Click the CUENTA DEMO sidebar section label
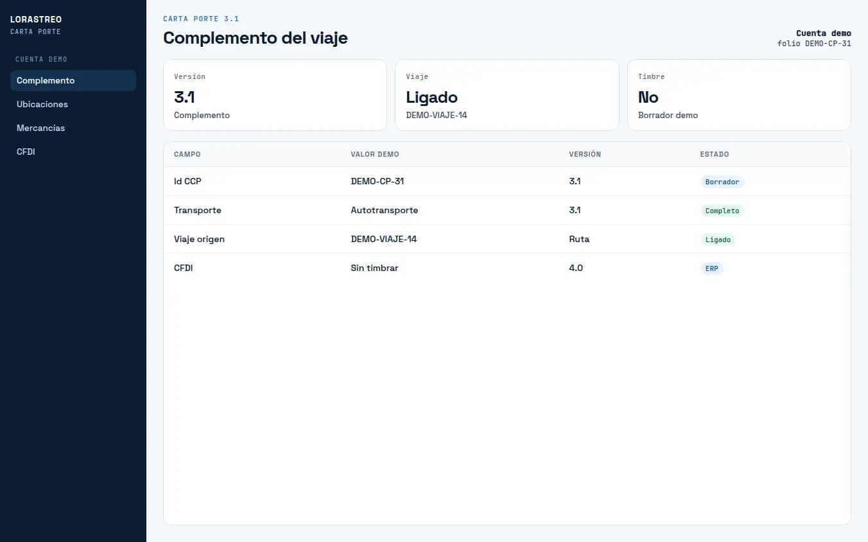Screen dimensions: 868x542 point(41,59)
